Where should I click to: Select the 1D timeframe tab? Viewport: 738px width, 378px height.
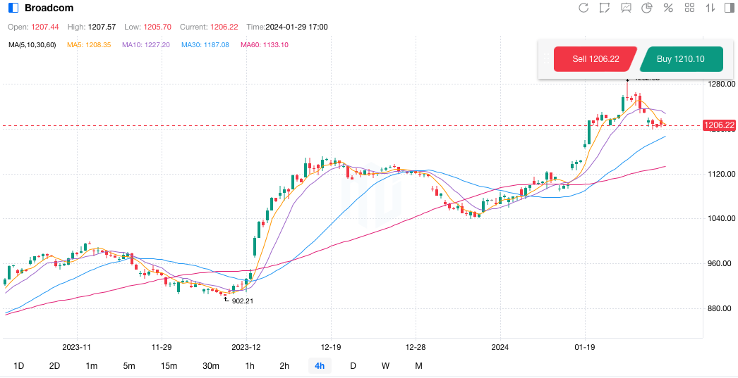click(19, 366)
